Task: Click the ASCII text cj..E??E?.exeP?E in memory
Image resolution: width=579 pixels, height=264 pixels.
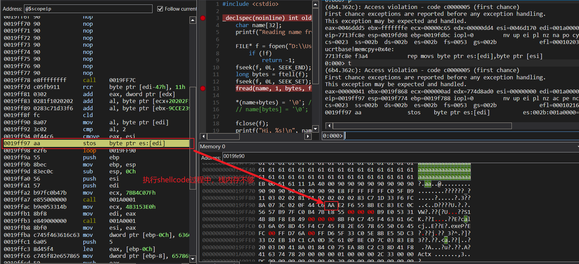Action: pyautogui.click(x=444, y=226)
